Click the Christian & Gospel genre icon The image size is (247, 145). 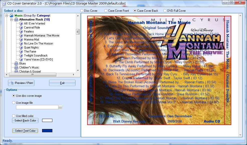point(16,71)
